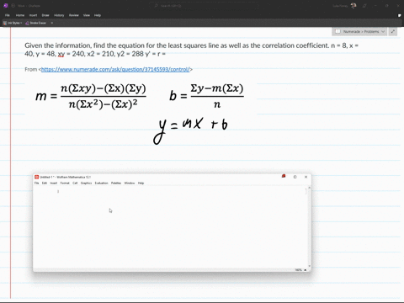Click the OneNote back arrow button
The height and width of the screenshot is (303, 404).
coord(13,6)
